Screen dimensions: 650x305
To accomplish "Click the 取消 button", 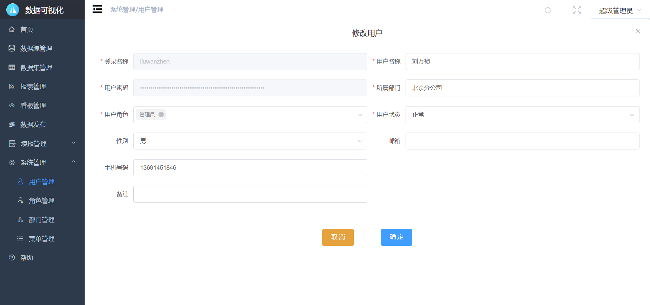I will tap(338, 237).
